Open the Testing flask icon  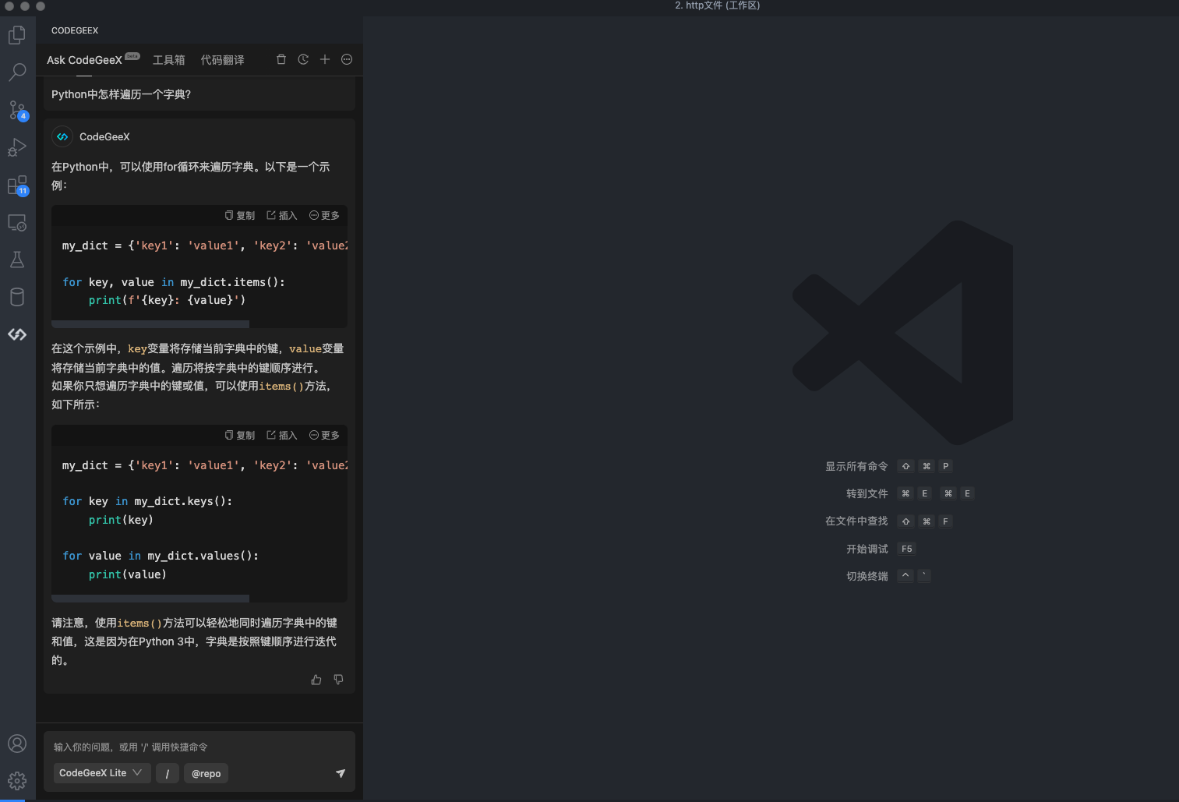pyautogui.click(x=17, y=260)
